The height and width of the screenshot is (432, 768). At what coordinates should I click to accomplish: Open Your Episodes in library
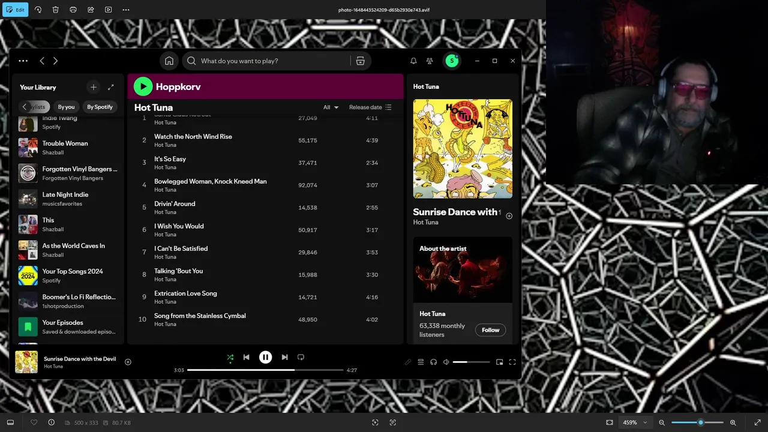[67, 327]
